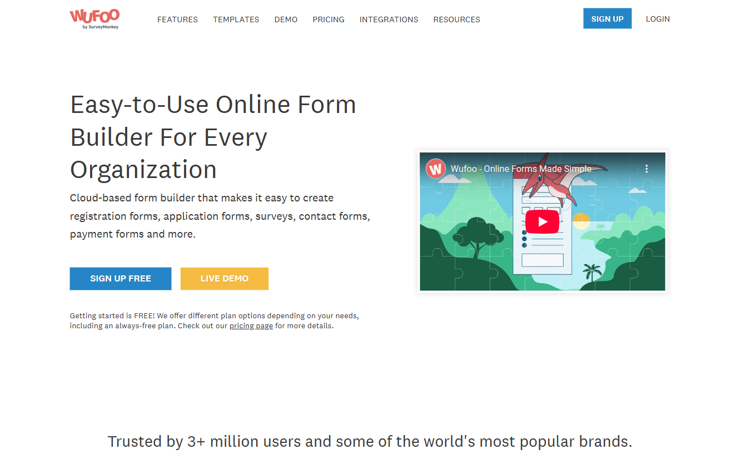Open the video's three-dot options menu
The height and width of the screenshot is (459, 746).
tap(646, 169)
